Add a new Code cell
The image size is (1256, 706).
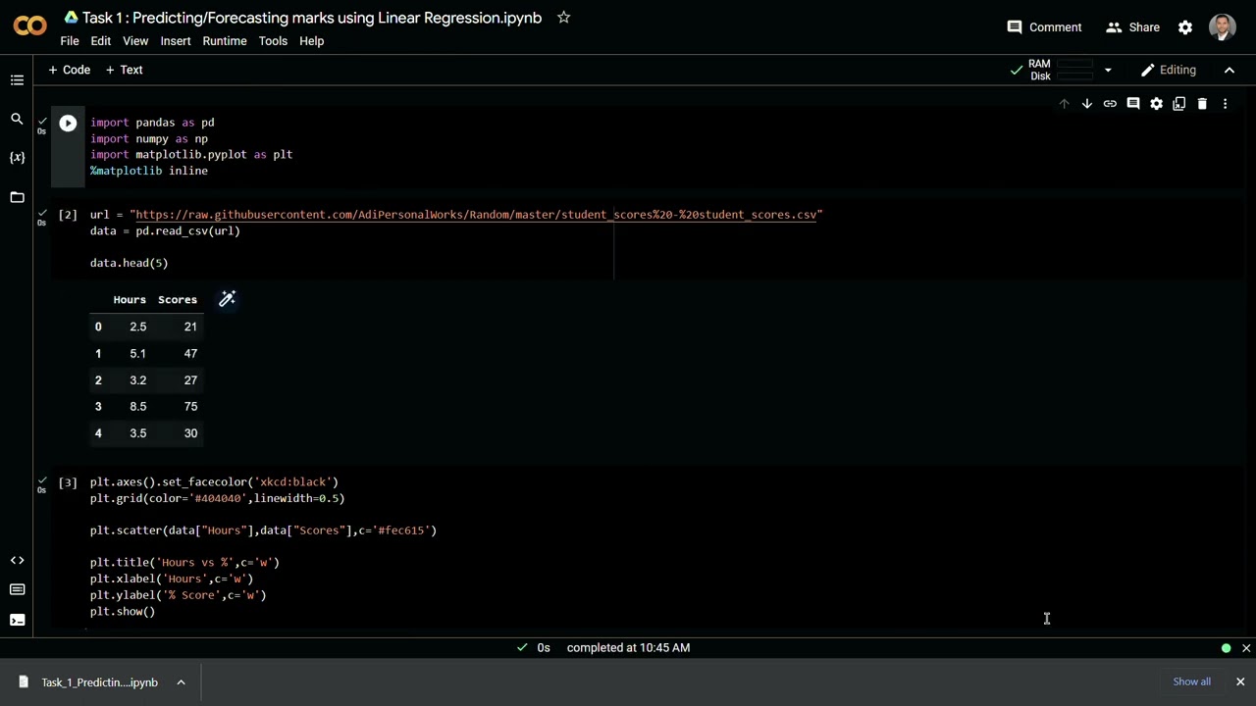pos(69,71)
